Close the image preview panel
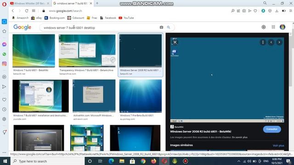 tap(175, 42)
